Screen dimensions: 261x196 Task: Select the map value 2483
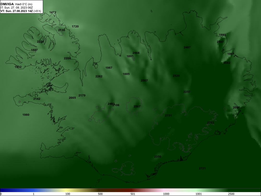click(x=111, y=104)
